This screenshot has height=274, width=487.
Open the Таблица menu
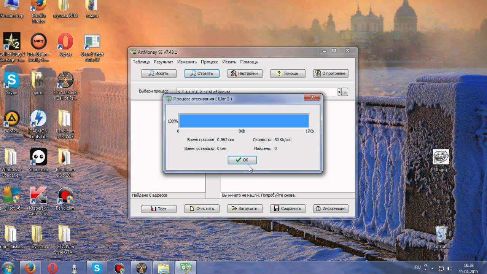click(x=141, y=62)
